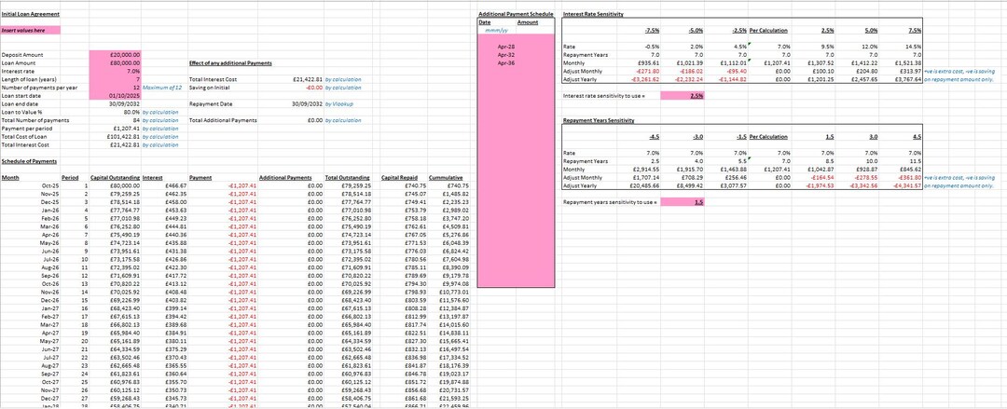Click Adjust Yearly value £20,485.66
Image resolution: width=1007 pixels, height=409 pixels.
[x=646, y=185]
